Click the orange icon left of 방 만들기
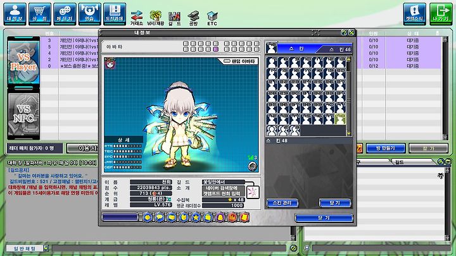The image size is (456, 256). (359, 149)
